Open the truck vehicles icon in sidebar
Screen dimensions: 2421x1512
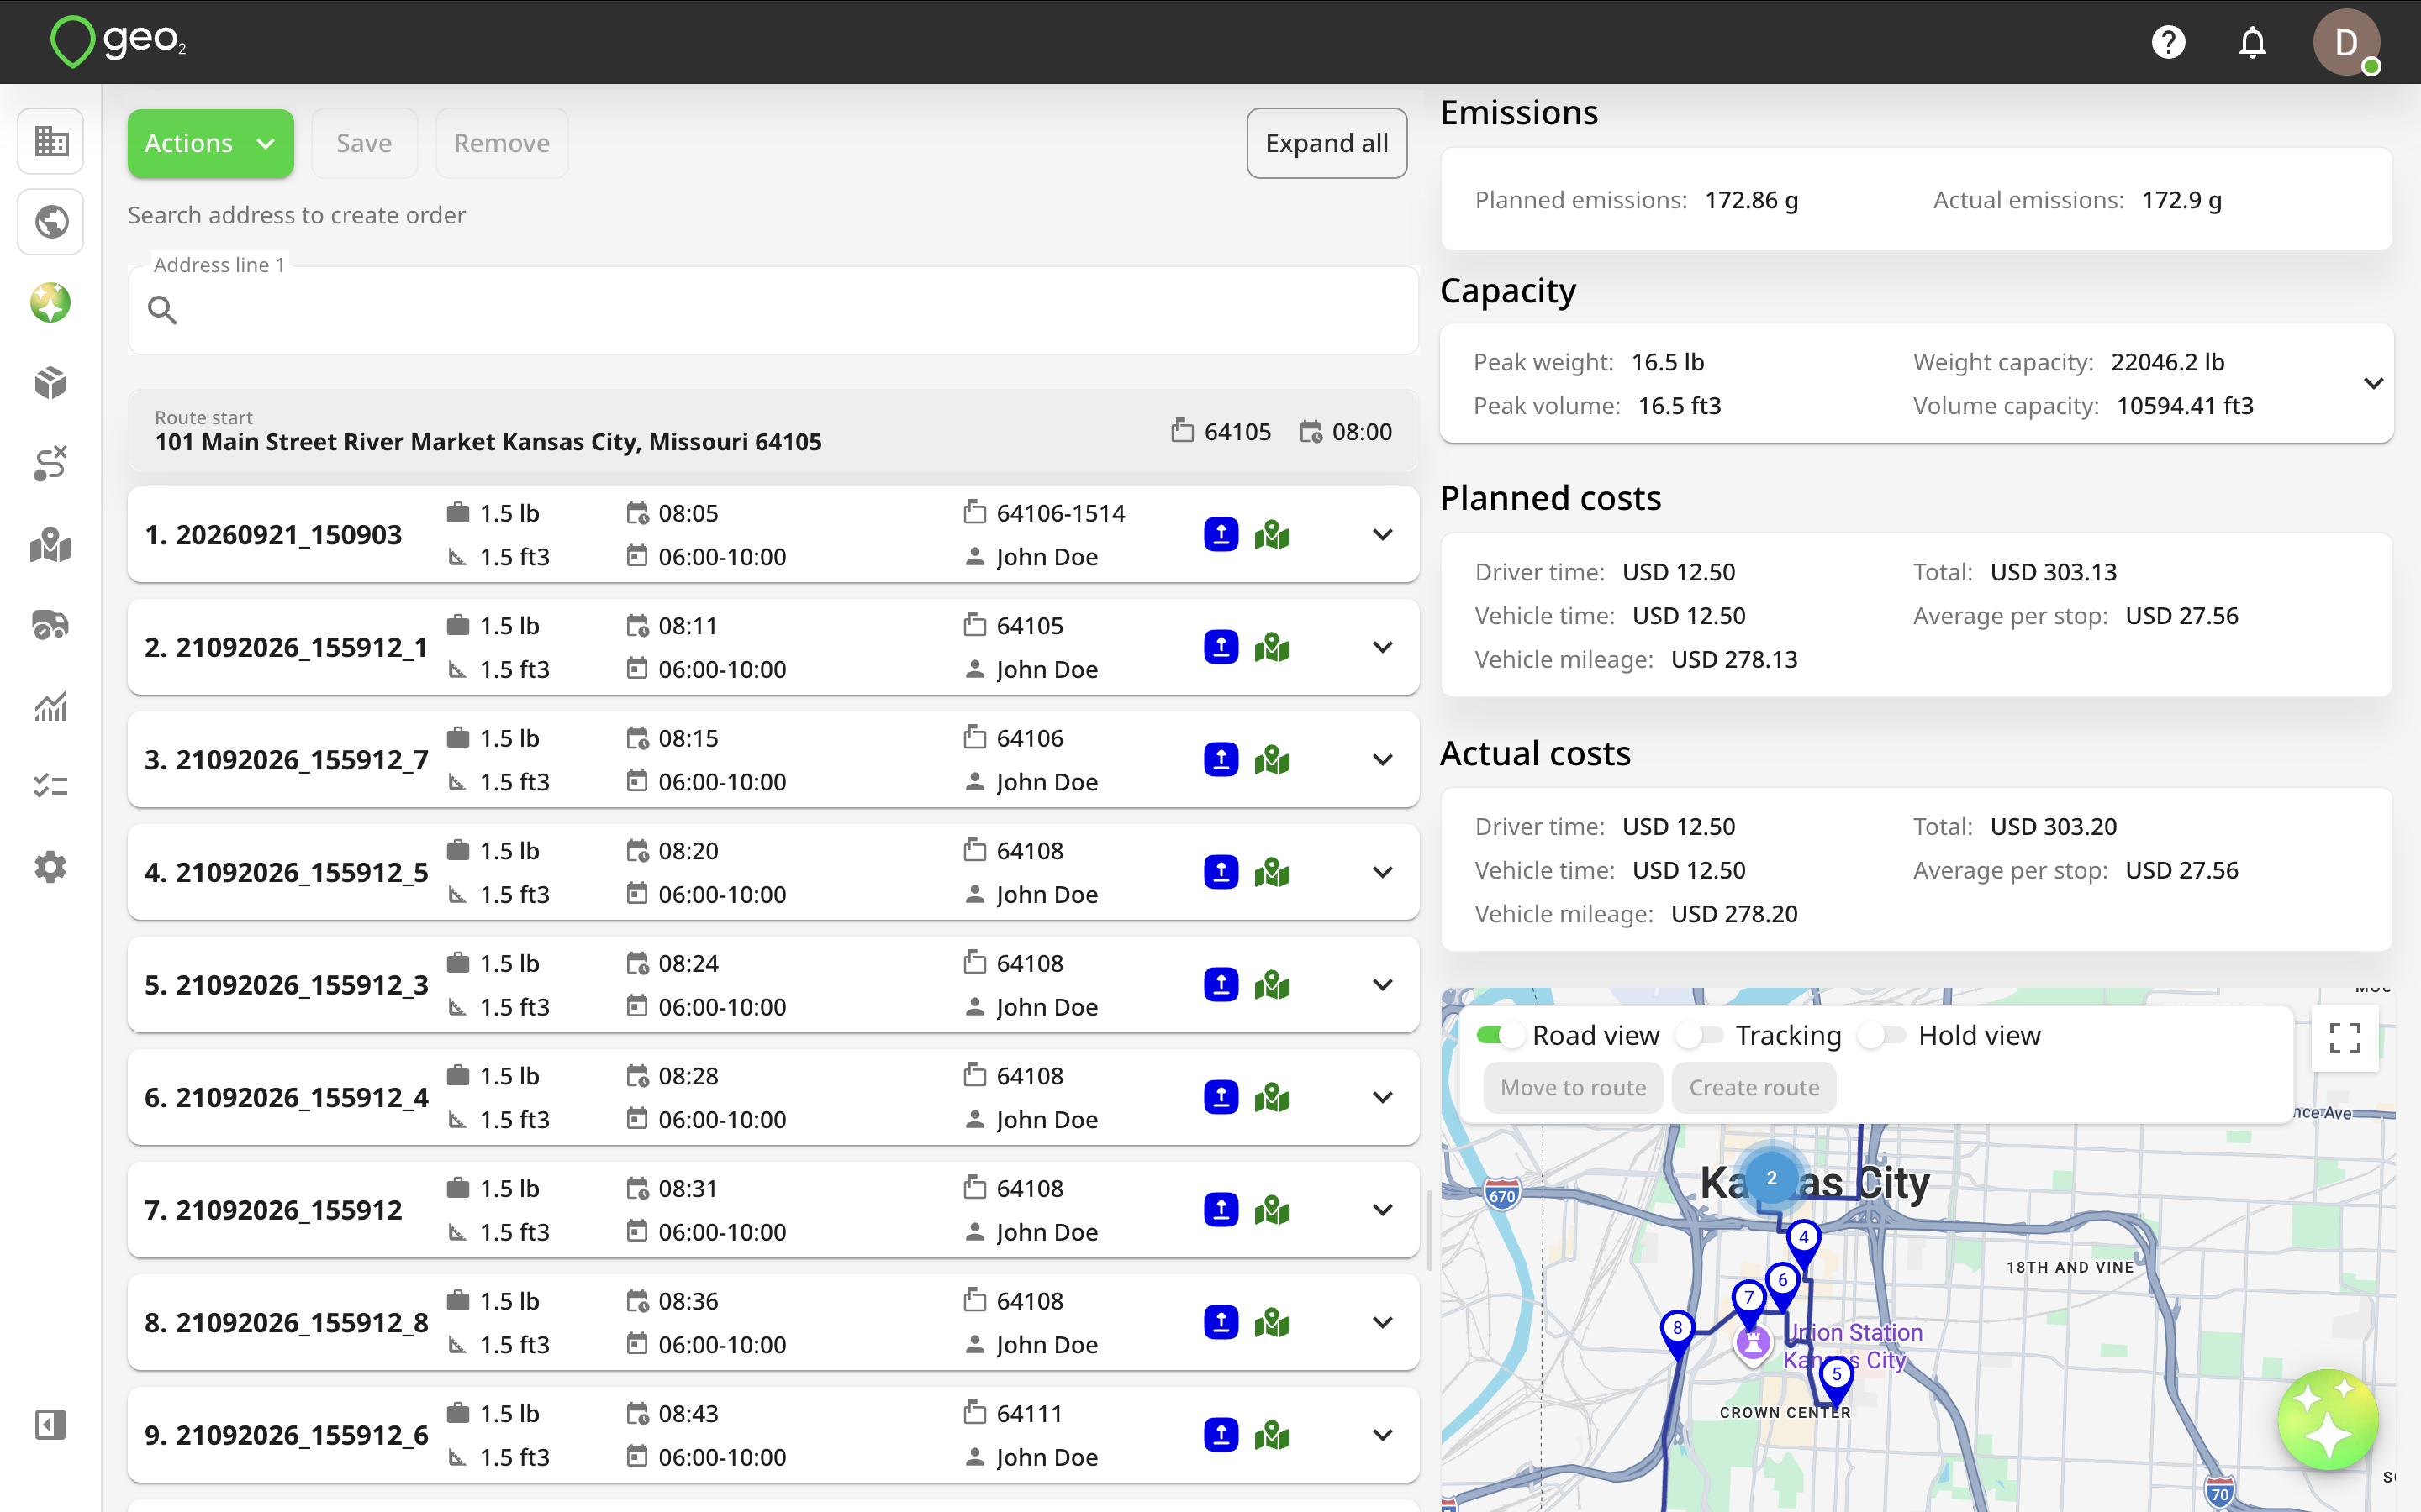click(50, 625)
